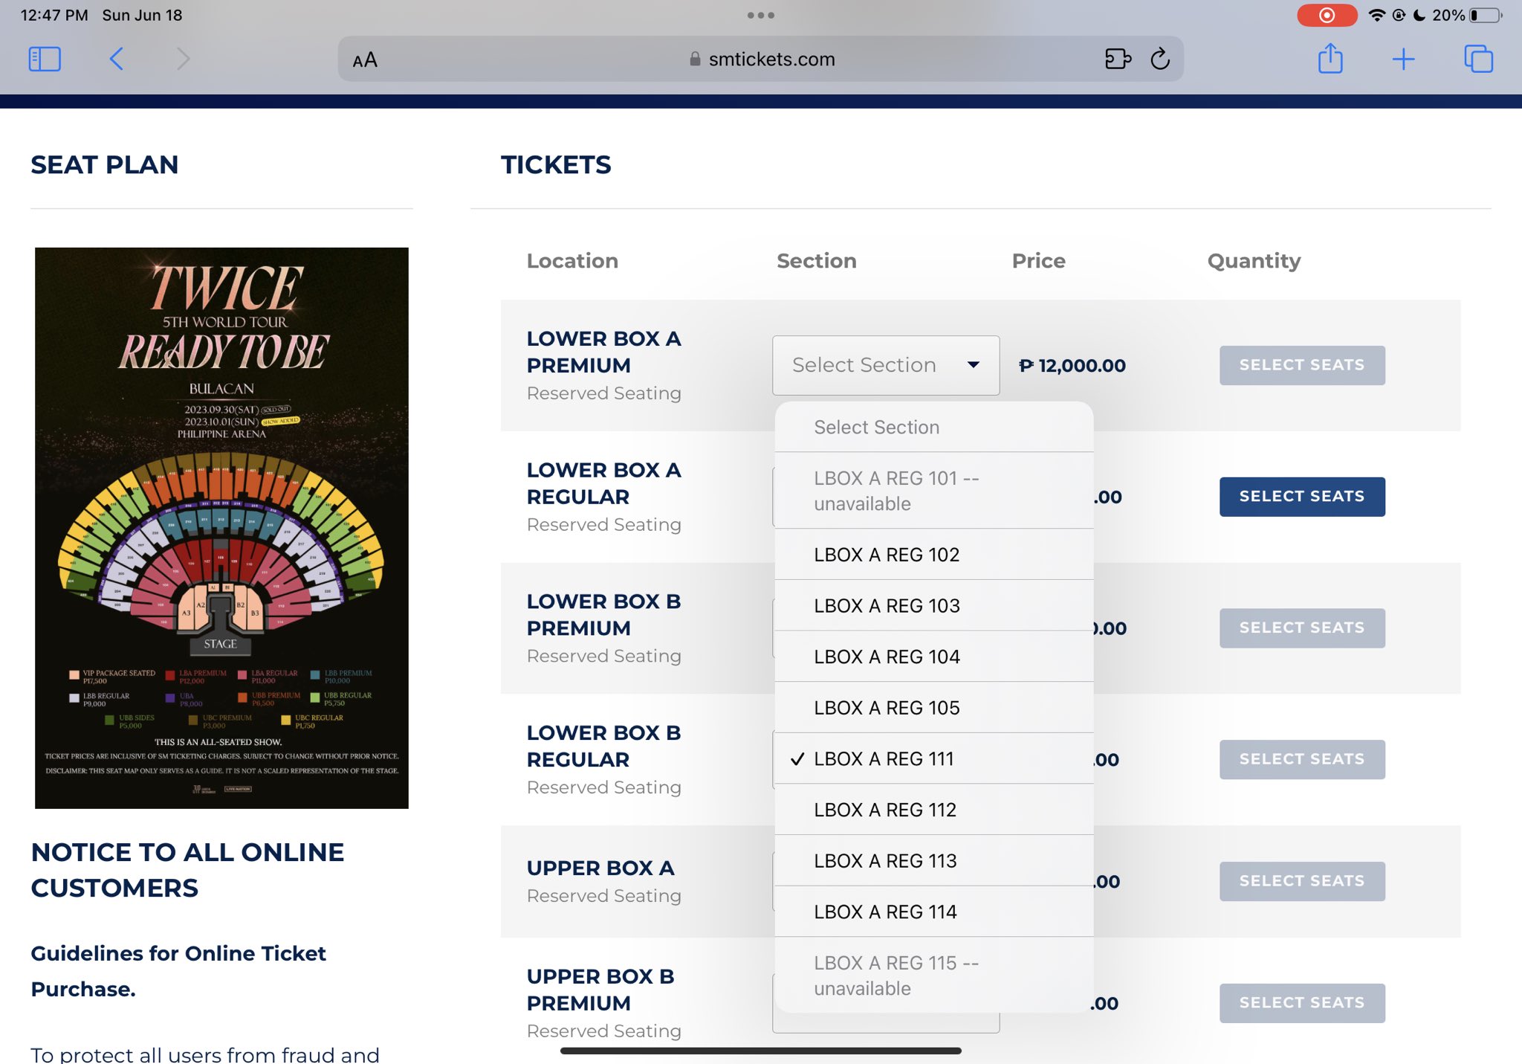Open a new tab with plus icon
Screen dimensions: 1522x1064
pyautogui.click(x=1403, y=59)
